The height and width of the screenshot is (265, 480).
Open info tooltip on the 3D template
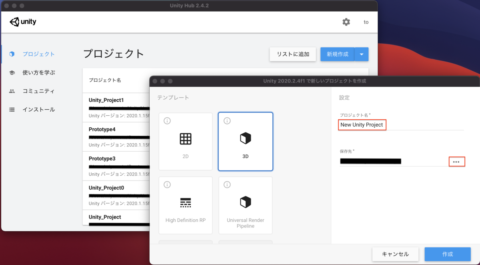coord(227,120)
